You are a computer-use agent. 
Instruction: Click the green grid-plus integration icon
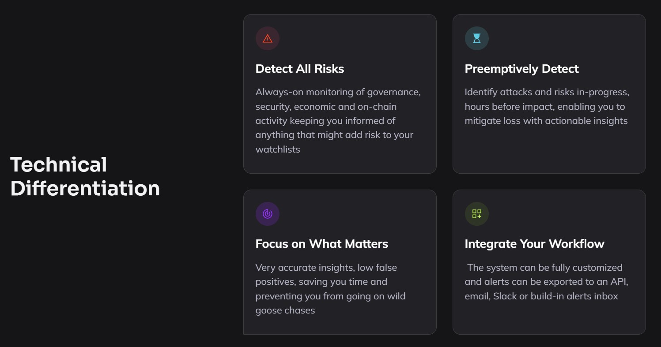click(476, 214)
